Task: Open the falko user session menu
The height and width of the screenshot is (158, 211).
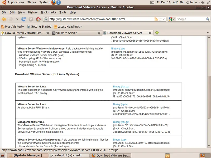Action: (191, 2)
